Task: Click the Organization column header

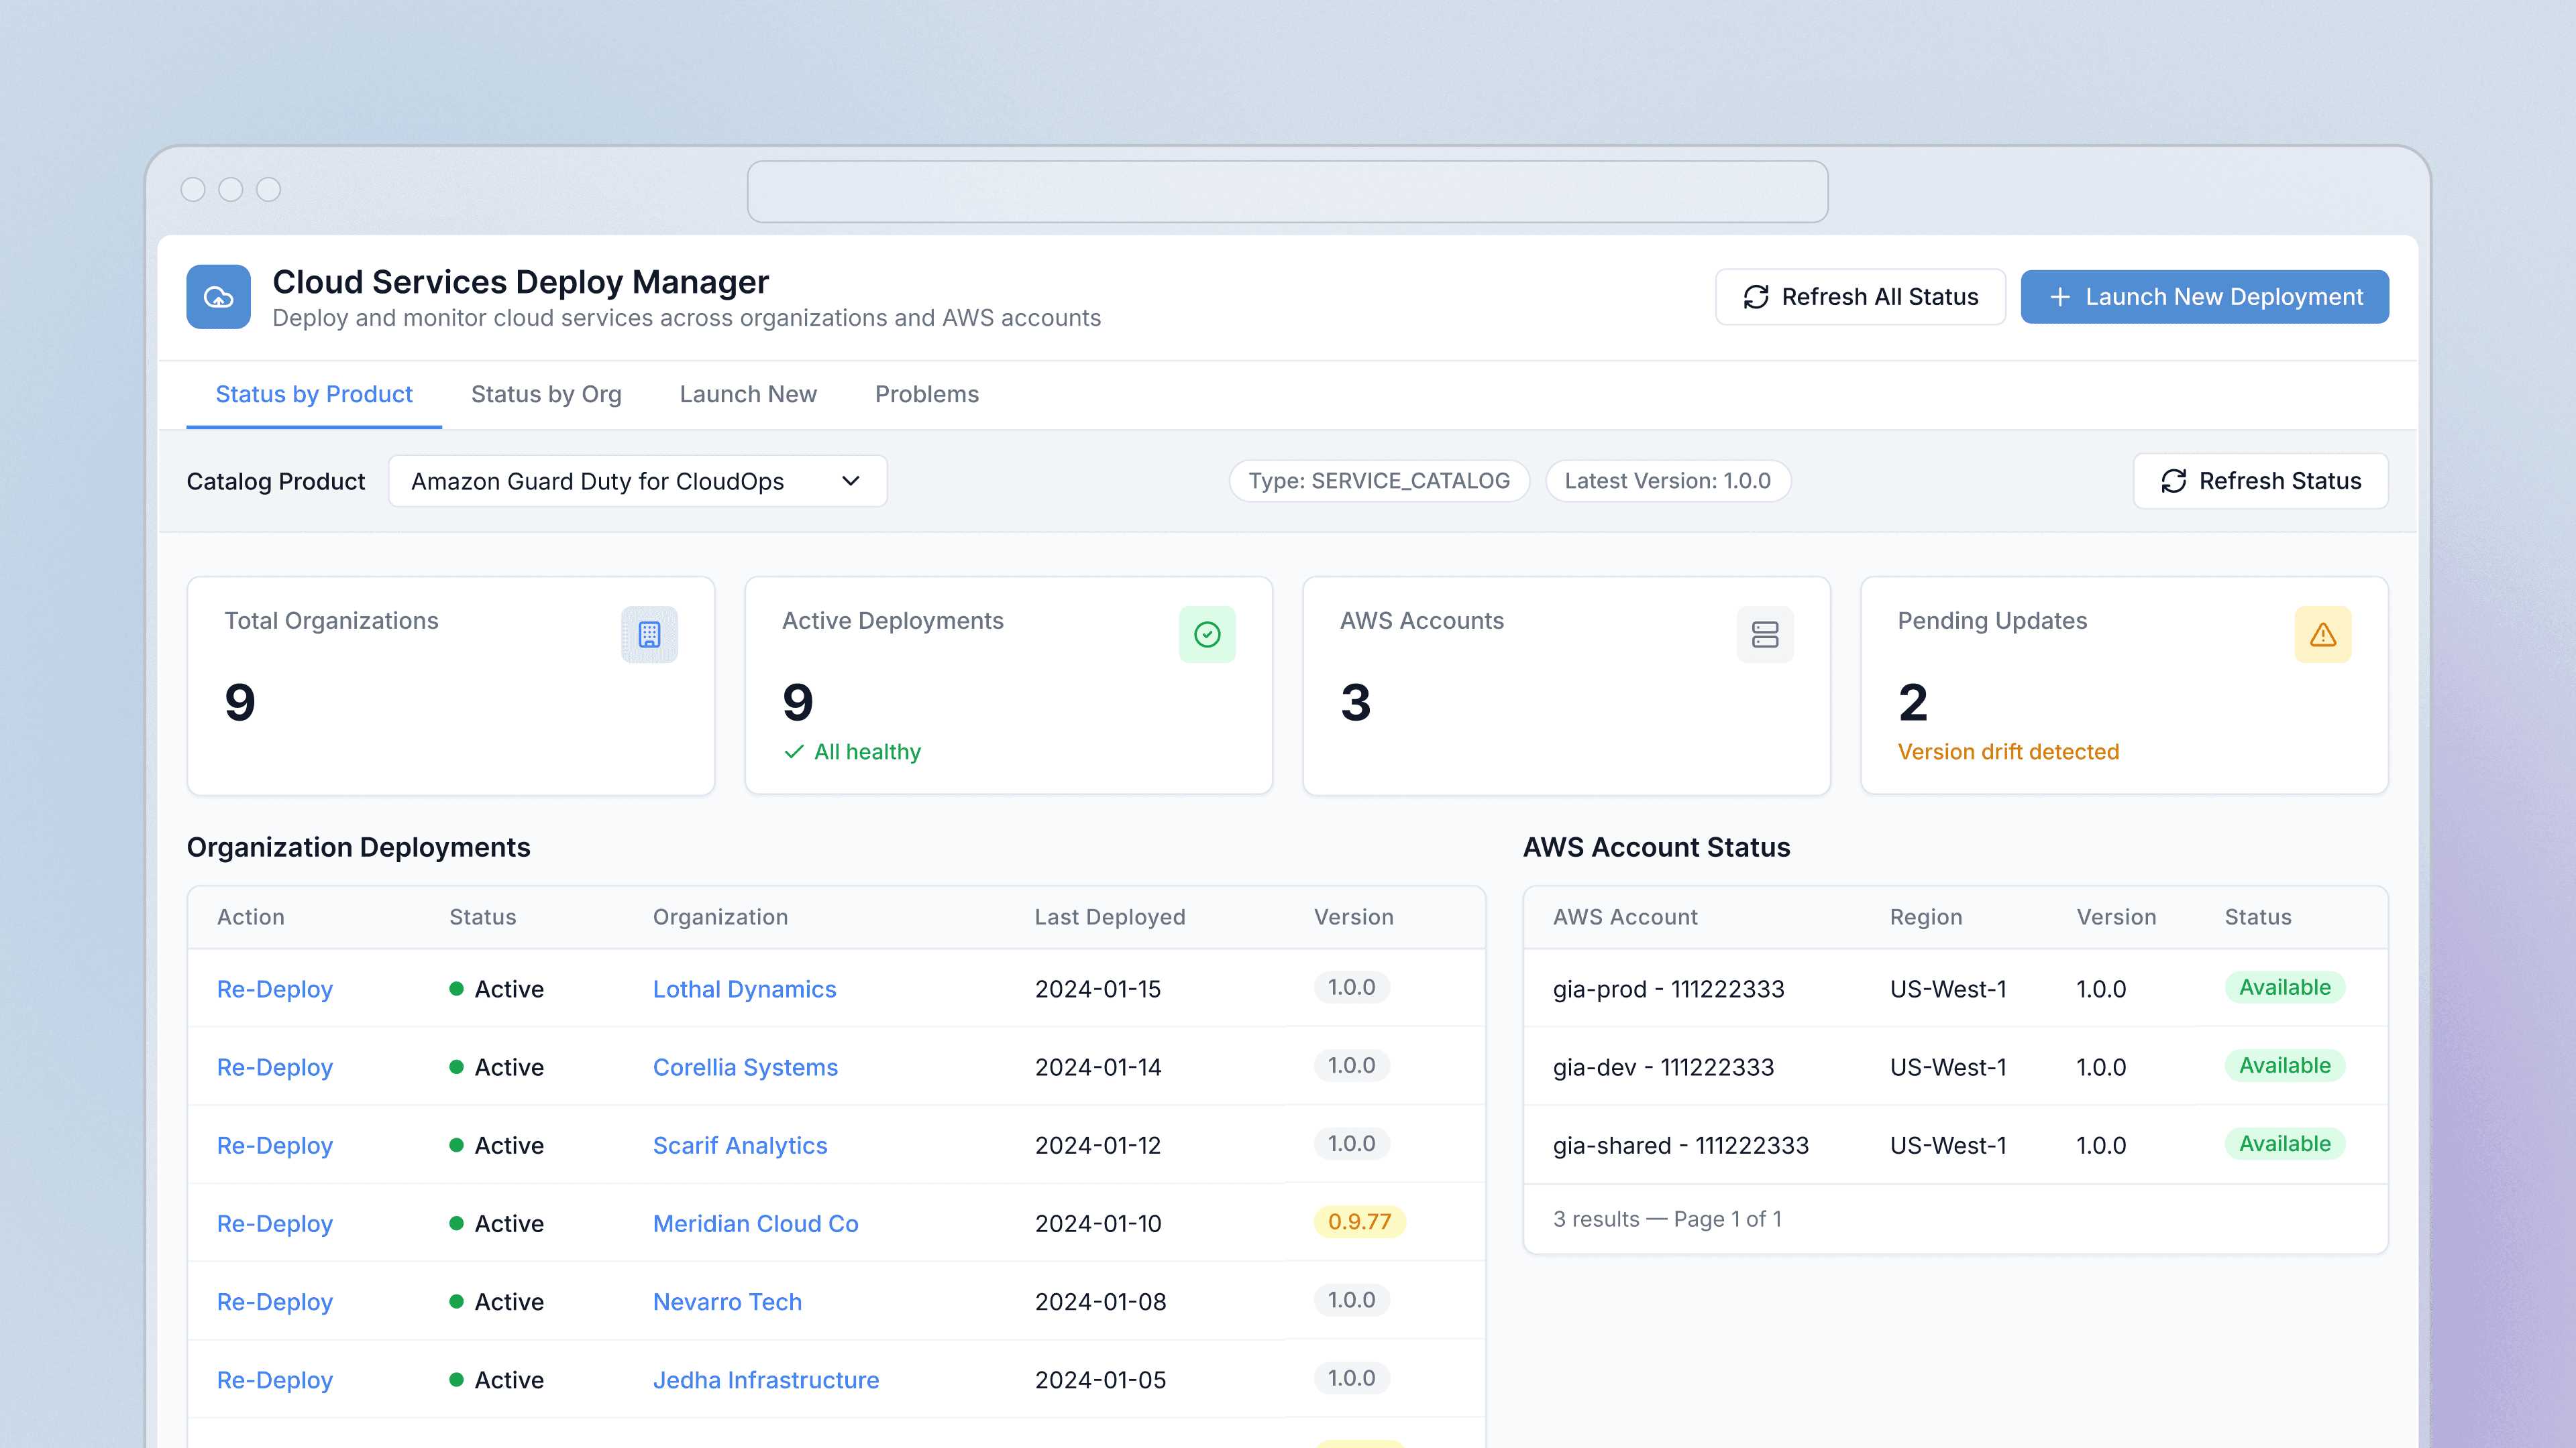Action: click(720, 916)
